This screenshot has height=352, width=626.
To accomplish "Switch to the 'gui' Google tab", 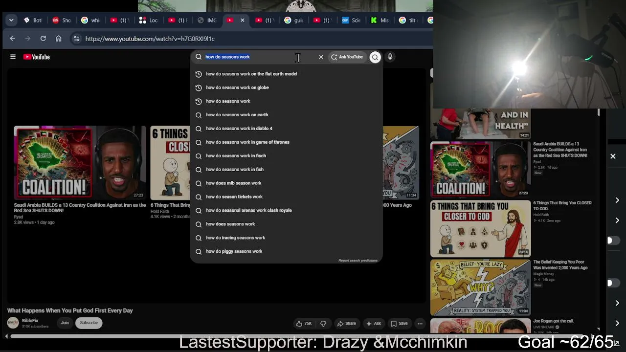I will click(294, 20).
